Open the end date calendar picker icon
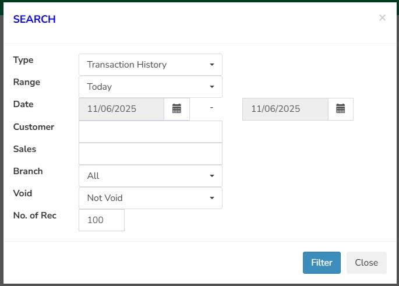Viewport: 399px width, 286px height. click(x=341, y=109)
